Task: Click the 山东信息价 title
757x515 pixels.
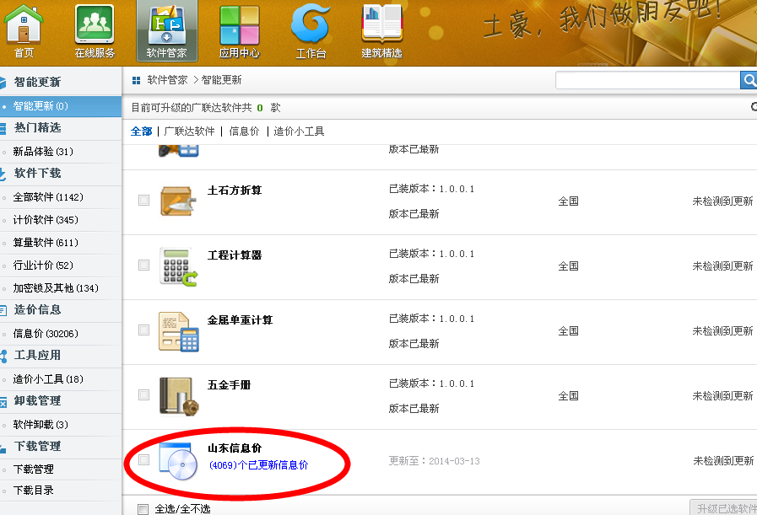Action: 235,448
